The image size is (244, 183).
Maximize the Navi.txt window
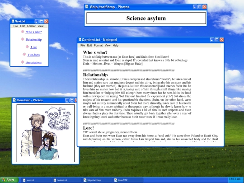point(42,21)
